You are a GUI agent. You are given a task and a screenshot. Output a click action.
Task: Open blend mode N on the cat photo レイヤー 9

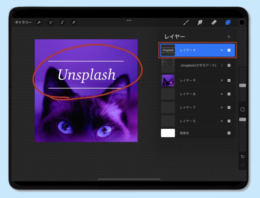pyautogui.click(x=222, y=81)
